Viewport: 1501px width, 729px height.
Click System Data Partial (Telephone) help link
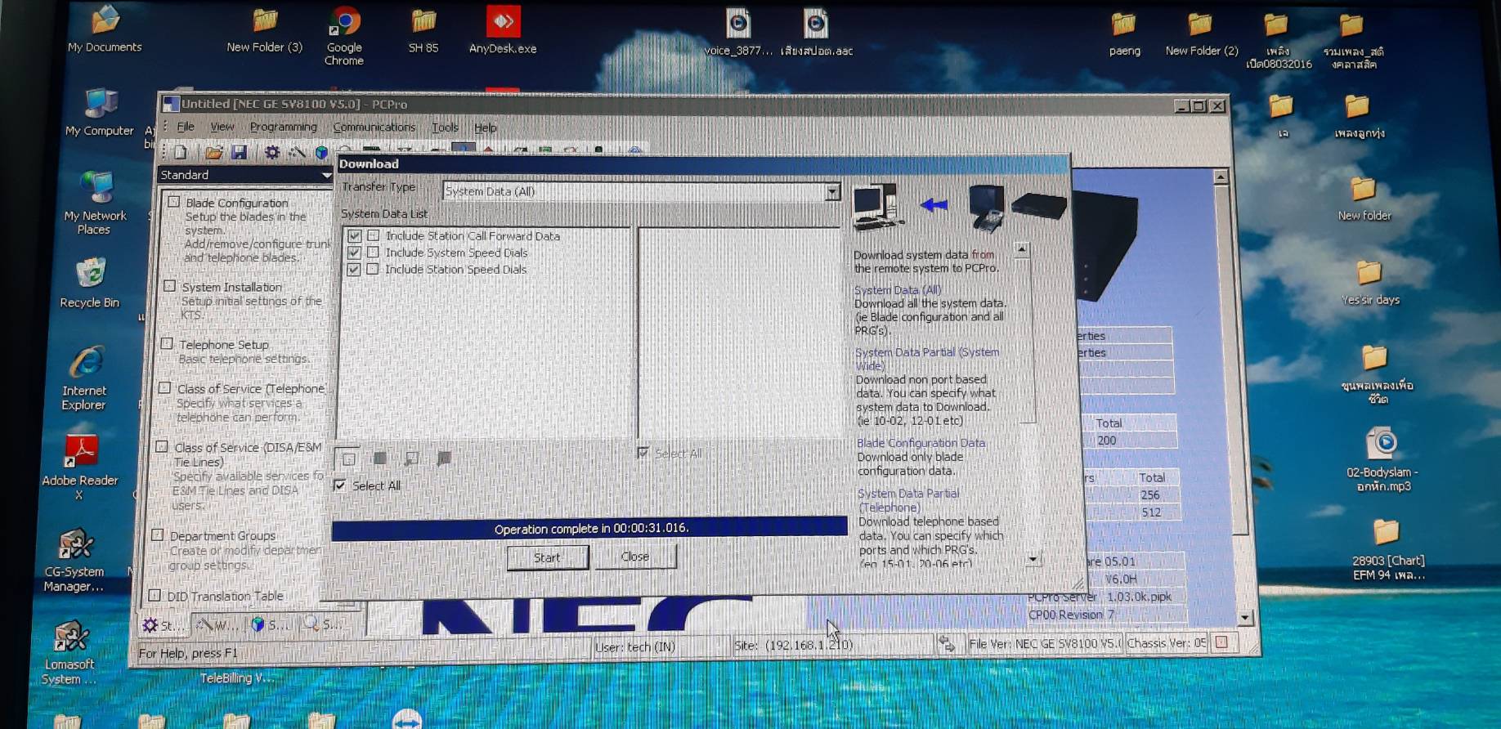[x=908, y=500]
